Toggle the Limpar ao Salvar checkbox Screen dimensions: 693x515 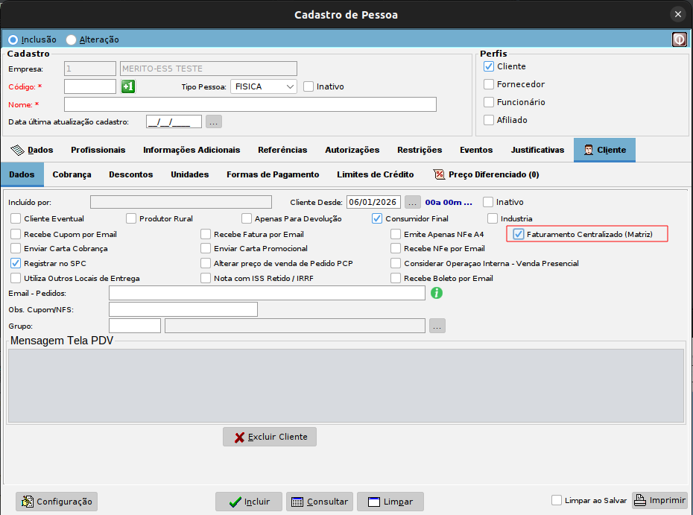point(557,501)
